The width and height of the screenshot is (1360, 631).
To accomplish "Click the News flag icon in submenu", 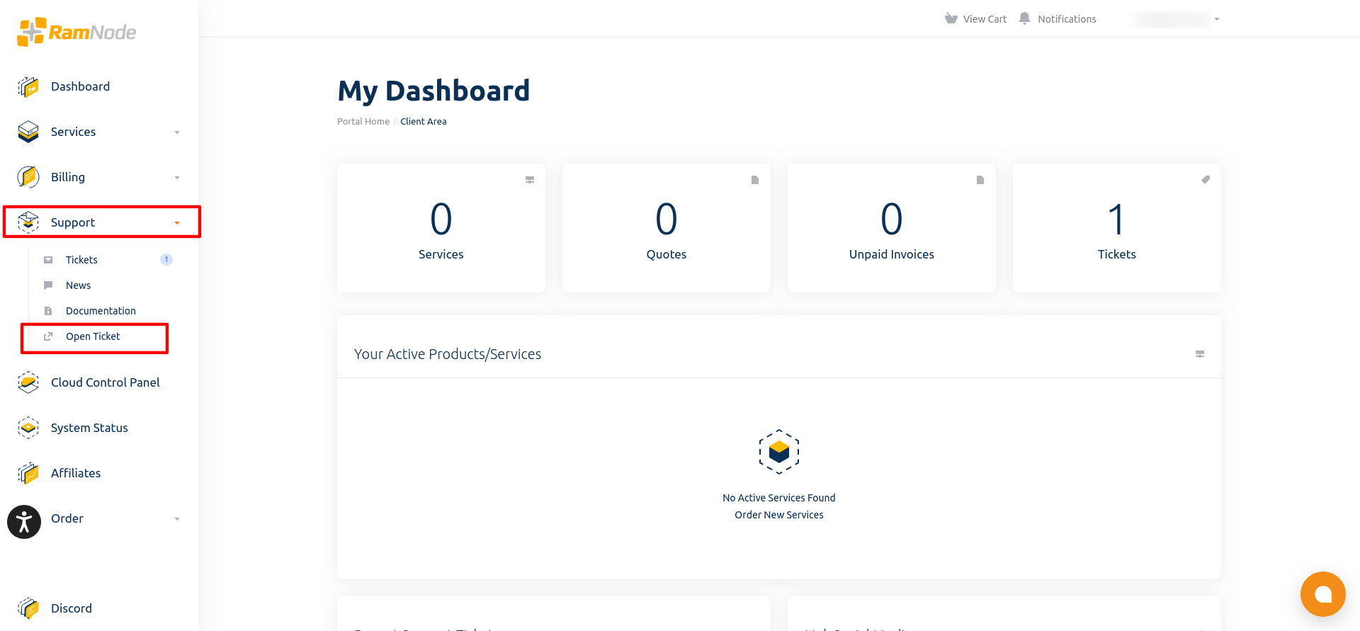I will (x=48, y=285).
